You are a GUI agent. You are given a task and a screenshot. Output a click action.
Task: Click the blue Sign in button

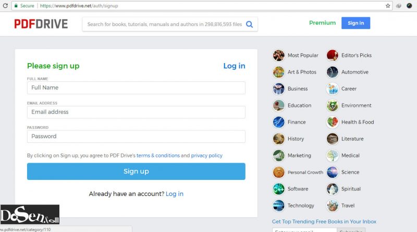click(355, 23)
